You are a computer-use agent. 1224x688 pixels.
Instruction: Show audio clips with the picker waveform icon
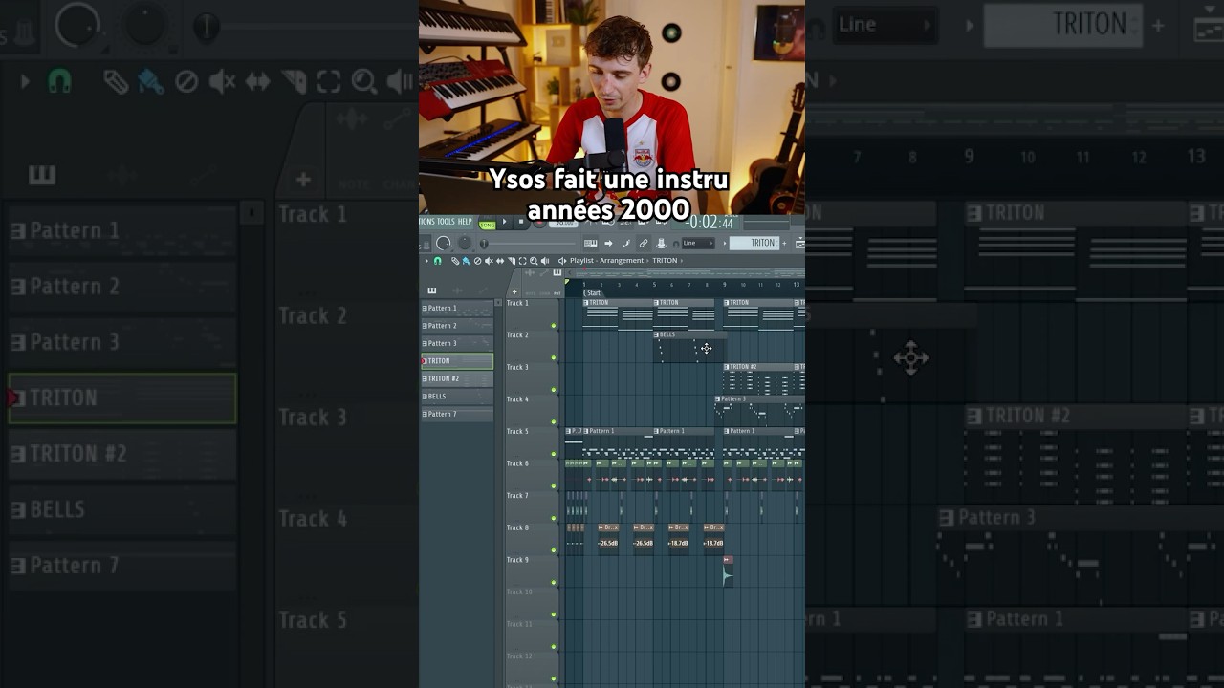[457, 290]
